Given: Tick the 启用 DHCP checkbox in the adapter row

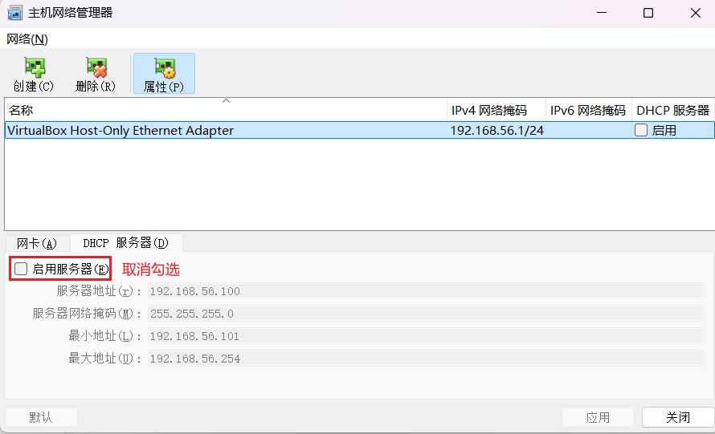Looking at the screenshot, I should (641, 130).
